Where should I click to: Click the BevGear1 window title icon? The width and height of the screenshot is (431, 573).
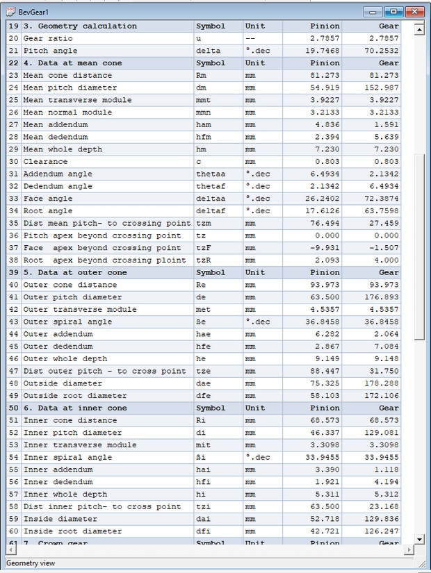click(x=10, y=12)
